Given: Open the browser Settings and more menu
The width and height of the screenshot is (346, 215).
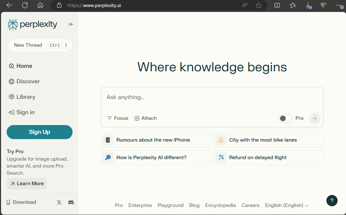Looking at the screenshot, I should (339, 5).
